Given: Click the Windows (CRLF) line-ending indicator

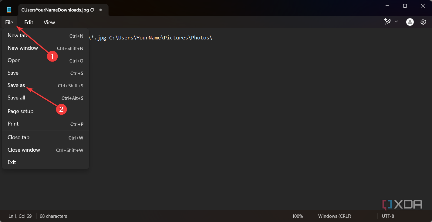Looking at the screenshot, I should click(x=335, y=216).
